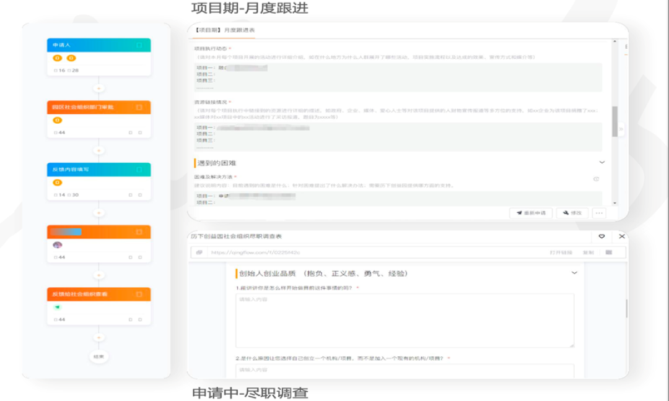This screenshot has height=401, width=669.
Task: Click the 修改 button
Action: (572, 213)
